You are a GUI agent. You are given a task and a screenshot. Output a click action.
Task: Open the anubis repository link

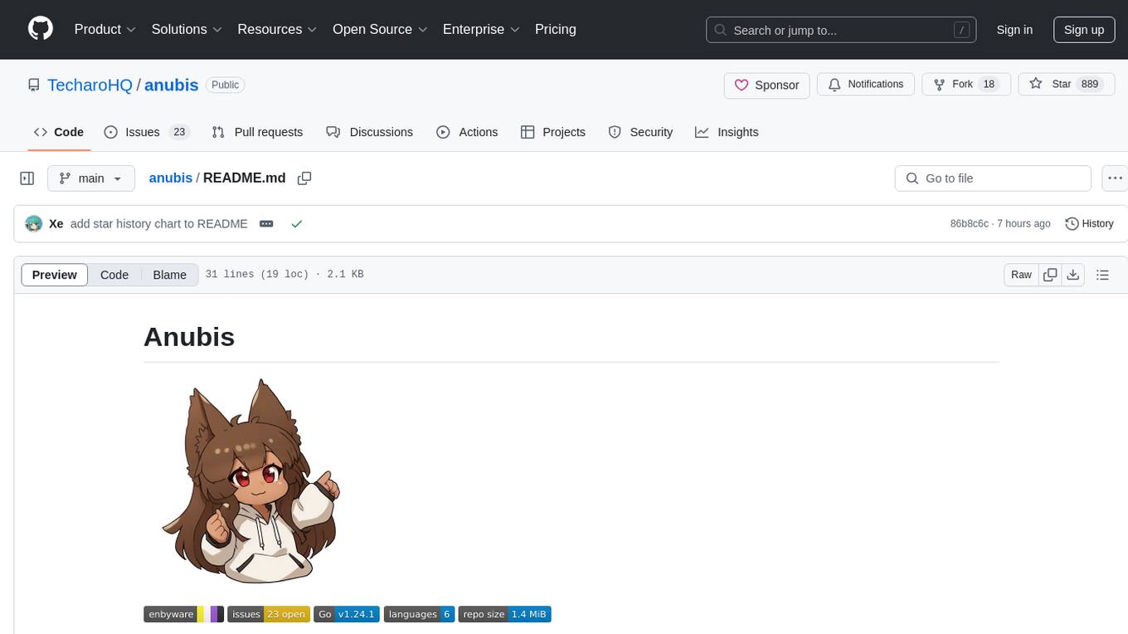click(x=172, y=85)
